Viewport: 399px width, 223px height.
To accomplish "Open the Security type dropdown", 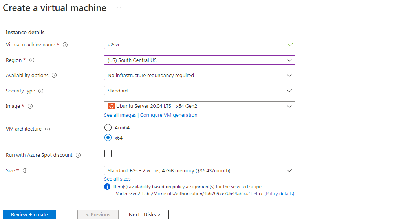I will pos(199,91).
